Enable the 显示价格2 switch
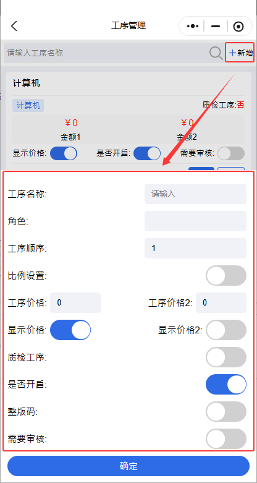Screen dimensions: 257x483 [226, 330]
